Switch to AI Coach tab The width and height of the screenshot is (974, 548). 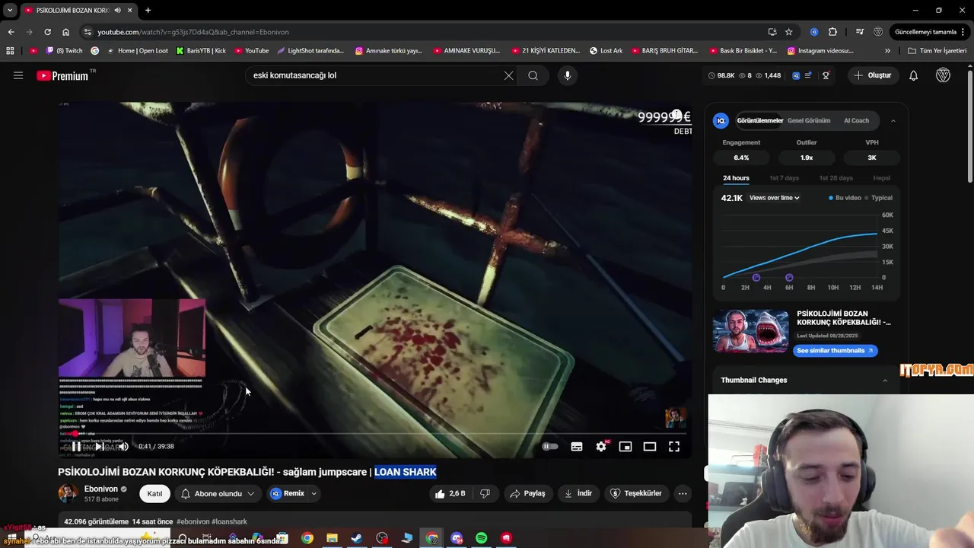pyautogui.click(x=856, y=120)
